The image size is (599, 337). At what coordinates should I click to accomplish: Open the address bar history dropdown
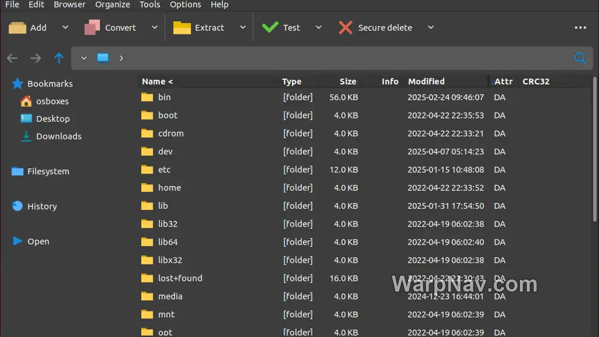pyautogui.click(x=84, y=58)
